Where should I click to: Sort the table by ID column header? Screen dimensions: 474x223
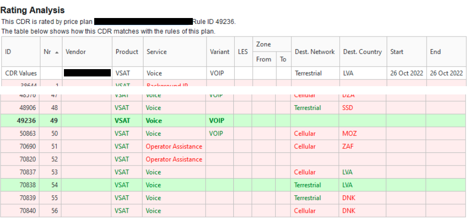pos(8,52)
